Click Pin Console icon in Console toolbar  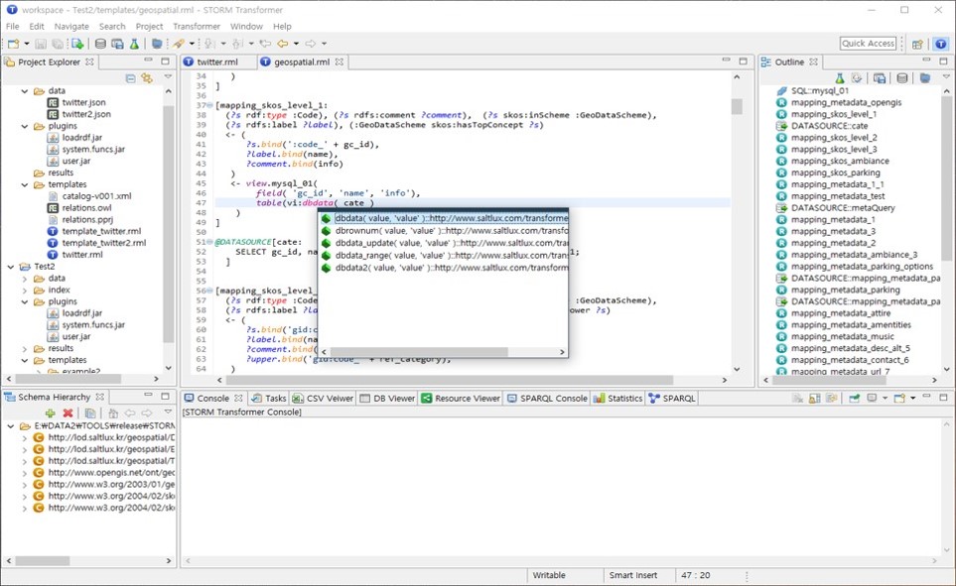[854, 399]
